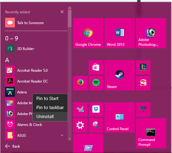Choose Uninstall from the context menu
Screen dimensions: 172x153
50,117
